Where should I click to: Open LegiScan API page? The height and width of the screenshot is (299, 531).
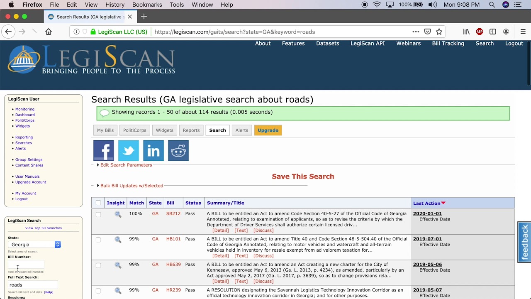pyautogui.click(x=368, y=43)
